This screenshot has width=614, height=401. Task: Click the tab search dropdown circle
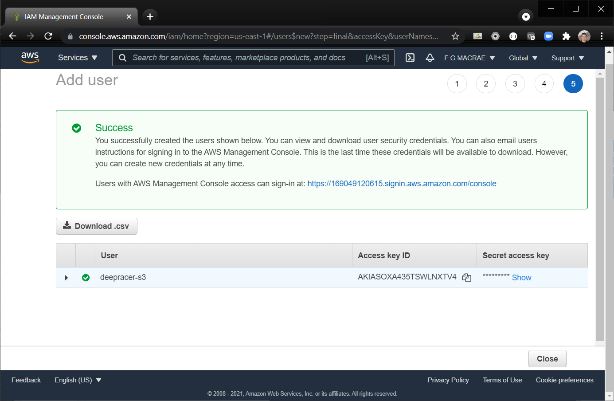[x=526, y=17]
